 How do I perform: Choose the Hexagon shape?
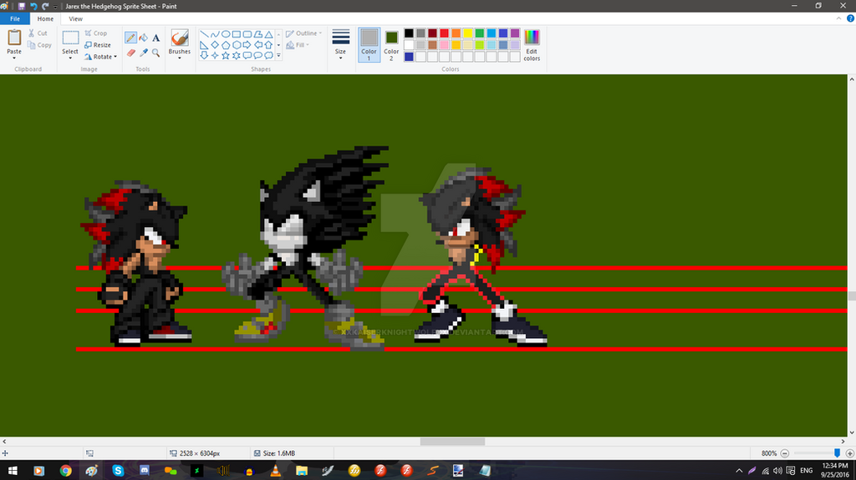tap(237, 45)
